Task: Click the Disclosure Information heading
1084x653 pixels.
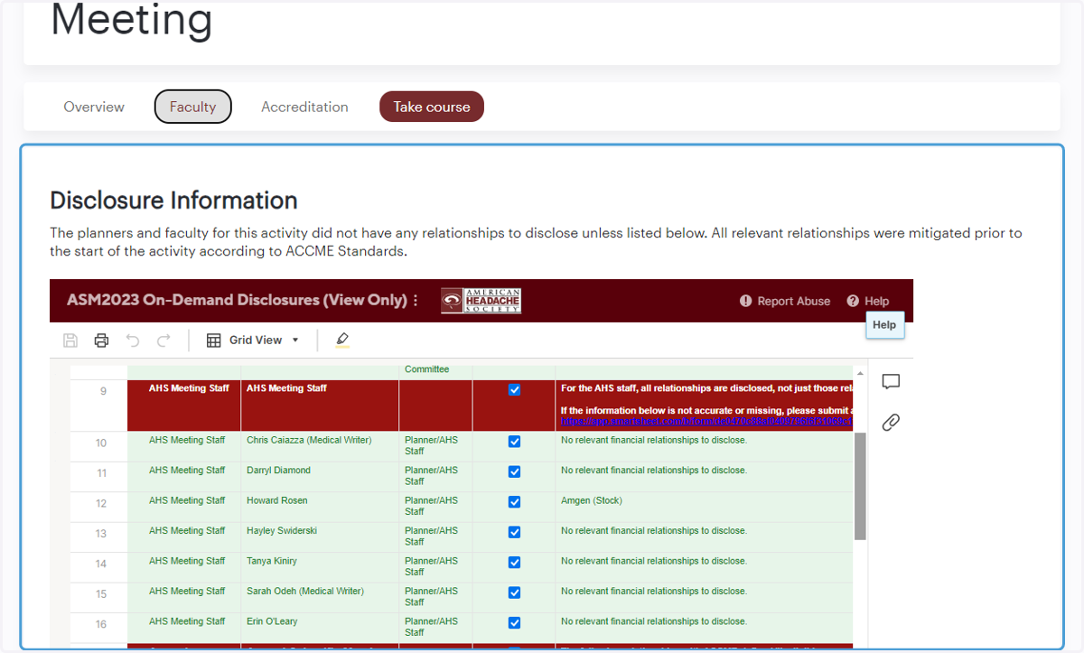Action: (173, 200)
